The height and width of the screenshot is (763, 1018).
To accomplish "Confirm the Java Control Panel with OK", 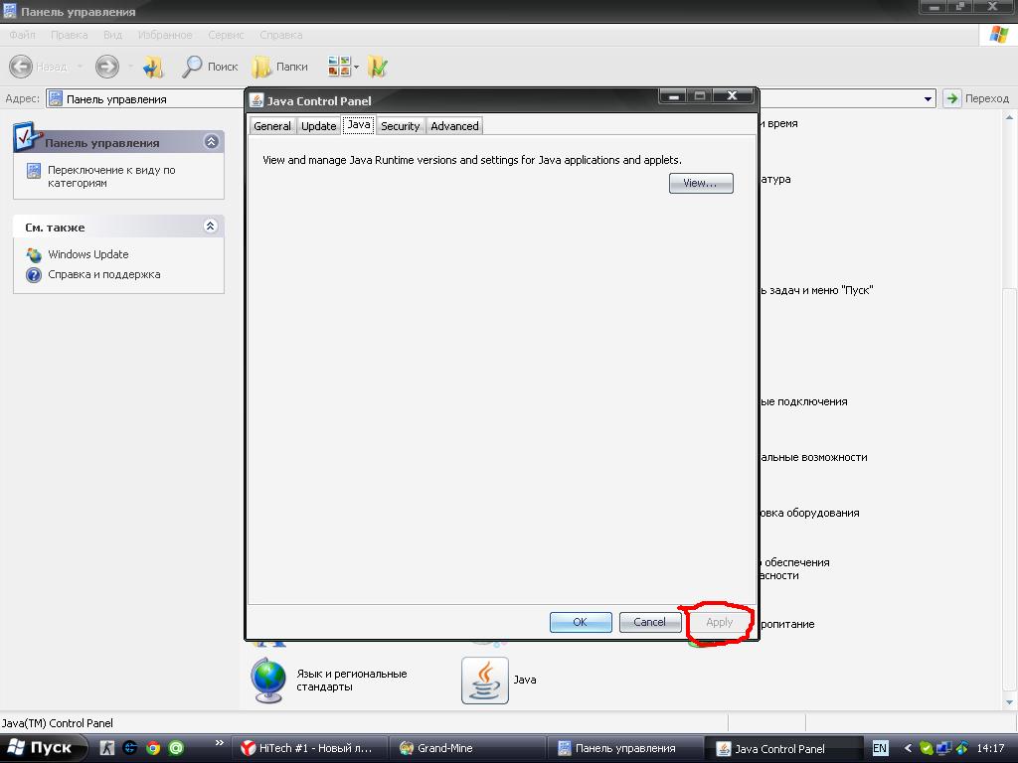I will 581,622.
